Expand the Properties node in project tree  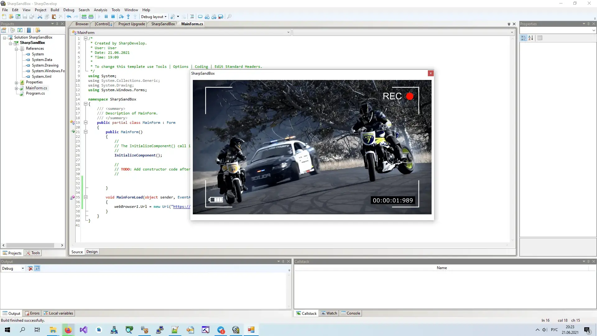click(x=16, y=83)
